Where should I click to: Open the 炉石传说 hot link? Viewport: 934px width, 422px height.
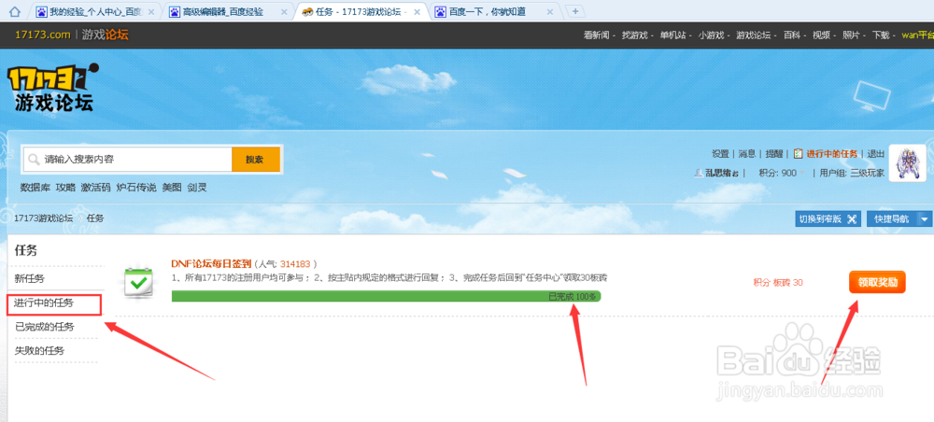[136, 188]
